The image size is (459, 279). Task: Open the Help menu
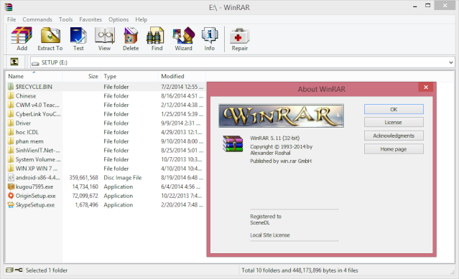[x=141, y=19]
